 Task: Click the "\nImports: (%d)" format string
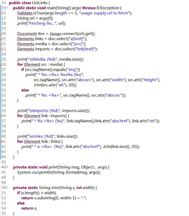(x=44, y=111)
